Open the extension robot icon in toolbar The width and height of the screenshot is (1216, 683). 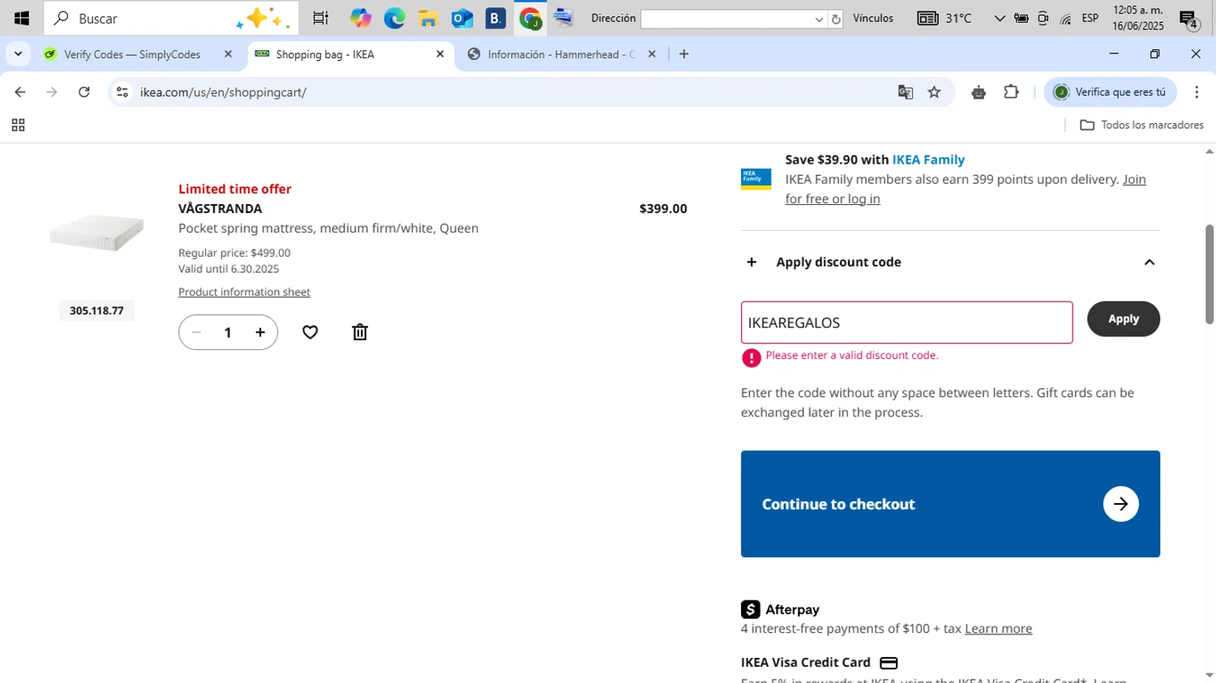(978, 92)
